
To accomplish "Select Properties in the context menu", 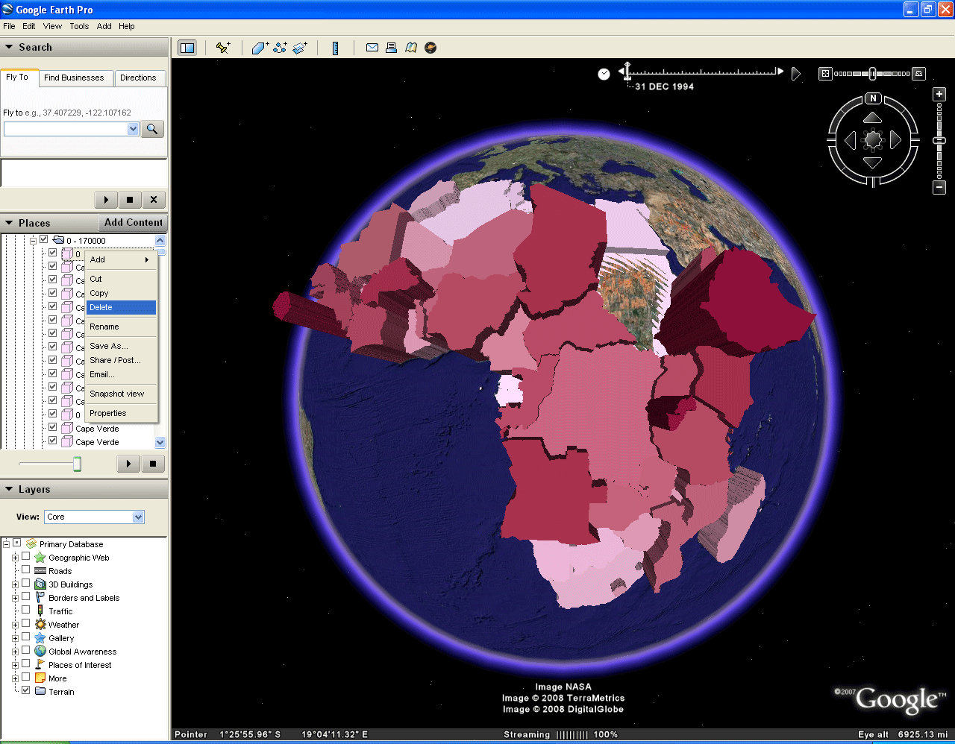I will [x=121, y=413].
